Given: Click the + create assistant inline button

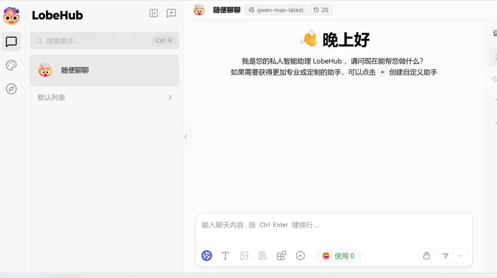Looking at the screenshot, I should [382, 72].
